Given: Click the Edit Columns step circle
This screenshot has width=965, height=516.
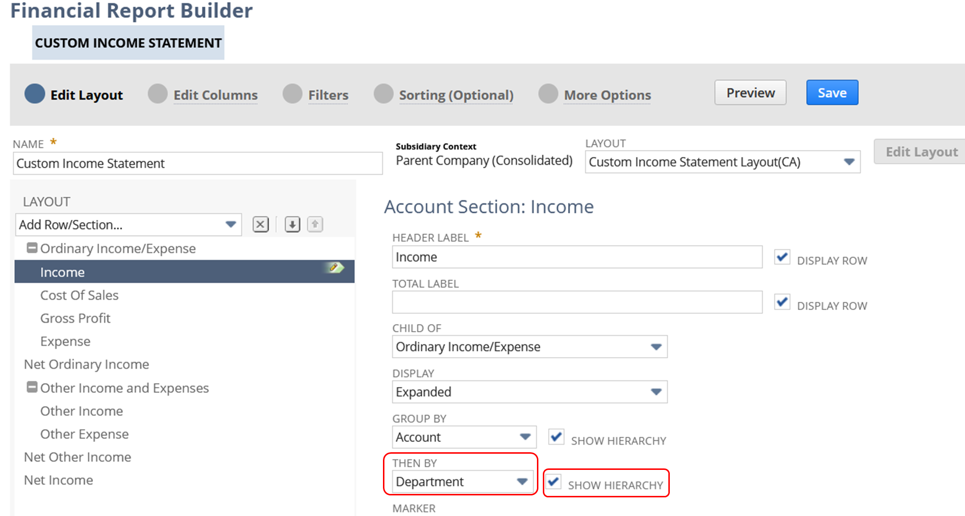Looking at the screenshot, I should 157,94.
